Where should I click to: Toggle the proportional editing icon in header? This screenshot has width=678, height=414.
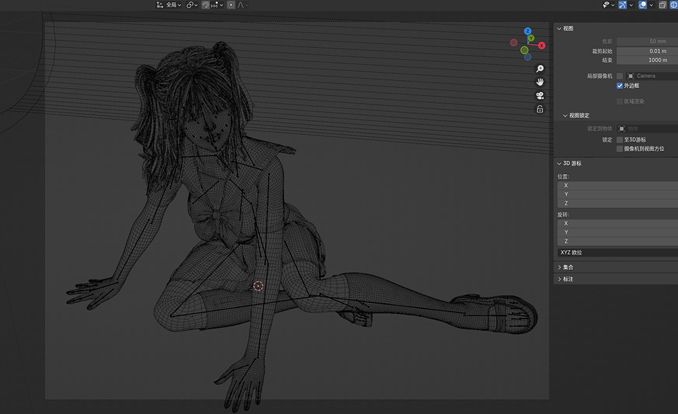[231, 5]
